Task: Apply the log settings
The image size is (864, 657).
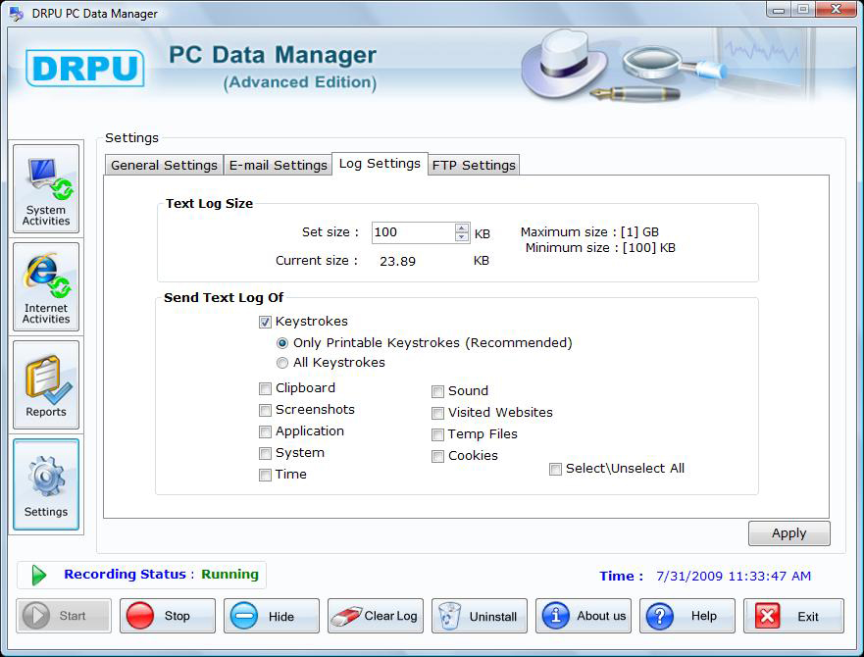Action: 789,533
